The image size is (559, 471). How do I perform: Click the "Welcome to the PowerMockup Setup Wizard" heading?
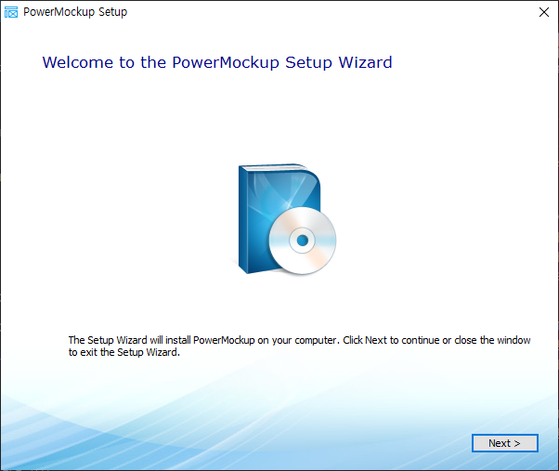tap(217, 62)
